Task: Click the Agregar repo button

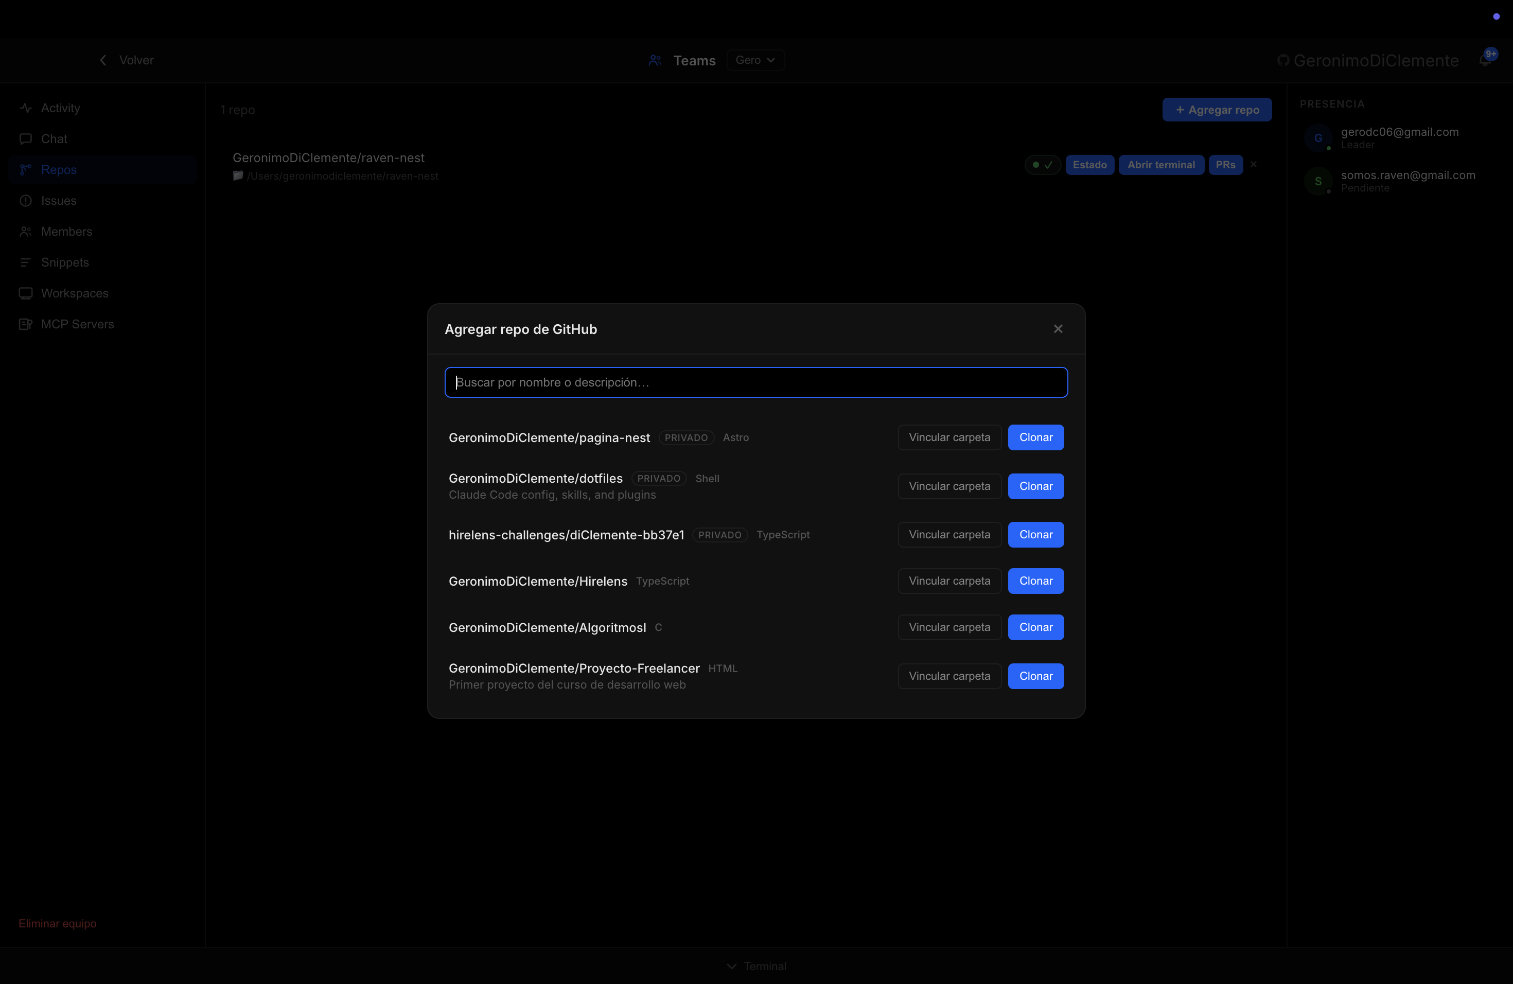Action: point(1217,109)
